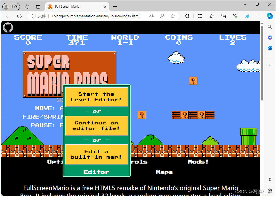
Task: Click the page vertical scrollbar thumb
Action: coord(262,63)
